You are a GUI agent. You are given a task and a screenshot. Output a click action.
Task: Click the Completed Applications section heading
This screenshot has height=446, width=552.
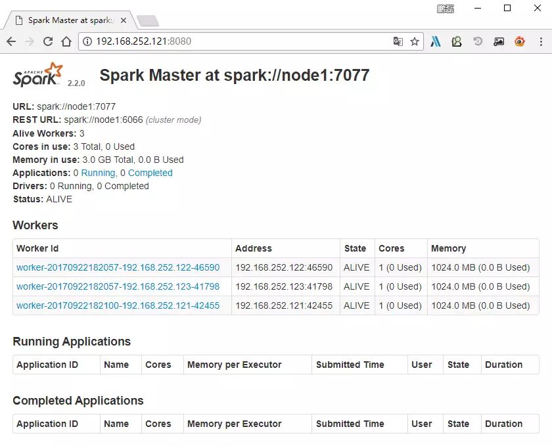point(78,401)
